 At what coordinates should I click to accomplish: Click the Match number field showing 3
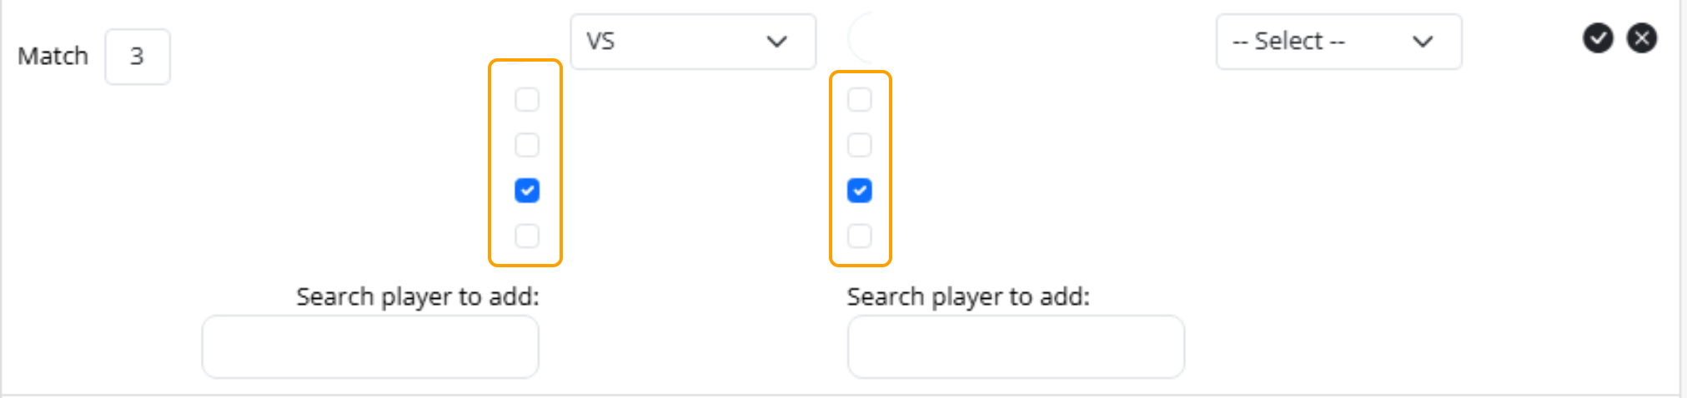(138, 57)
